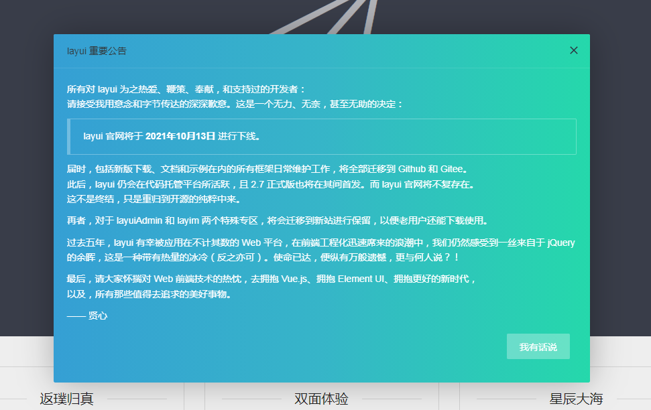This screenshot has width=651, height=410.
Task: Click the 贤心 signature line
Action: 87,316
